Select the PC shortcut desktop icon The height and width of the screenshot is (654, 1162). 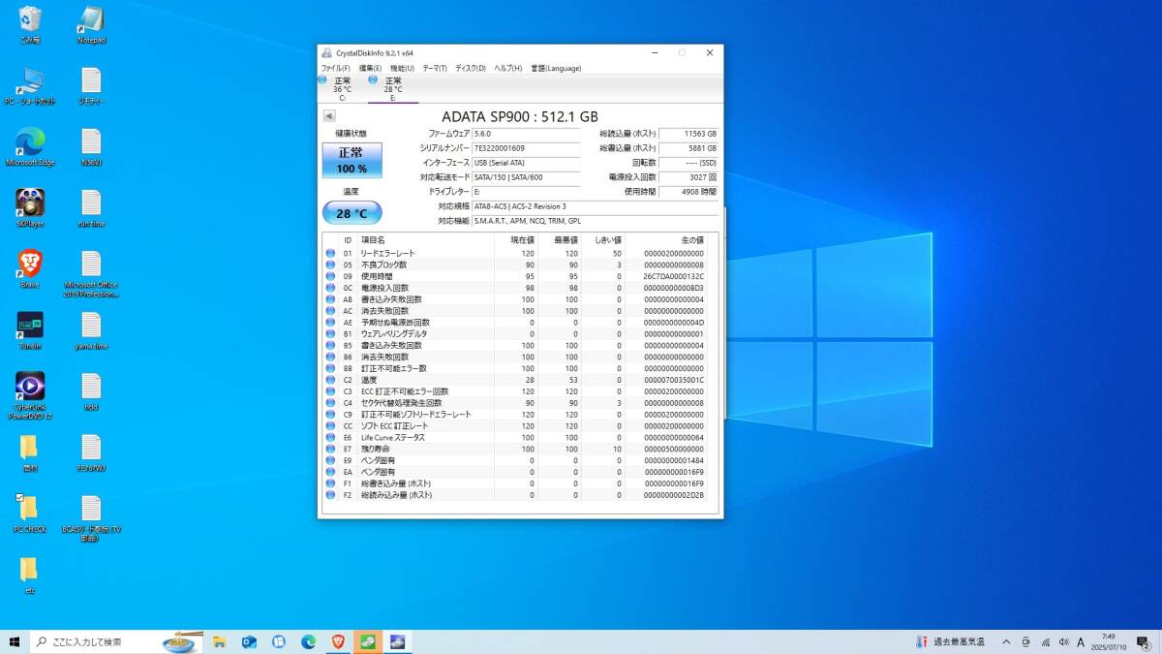pos(30,86)
